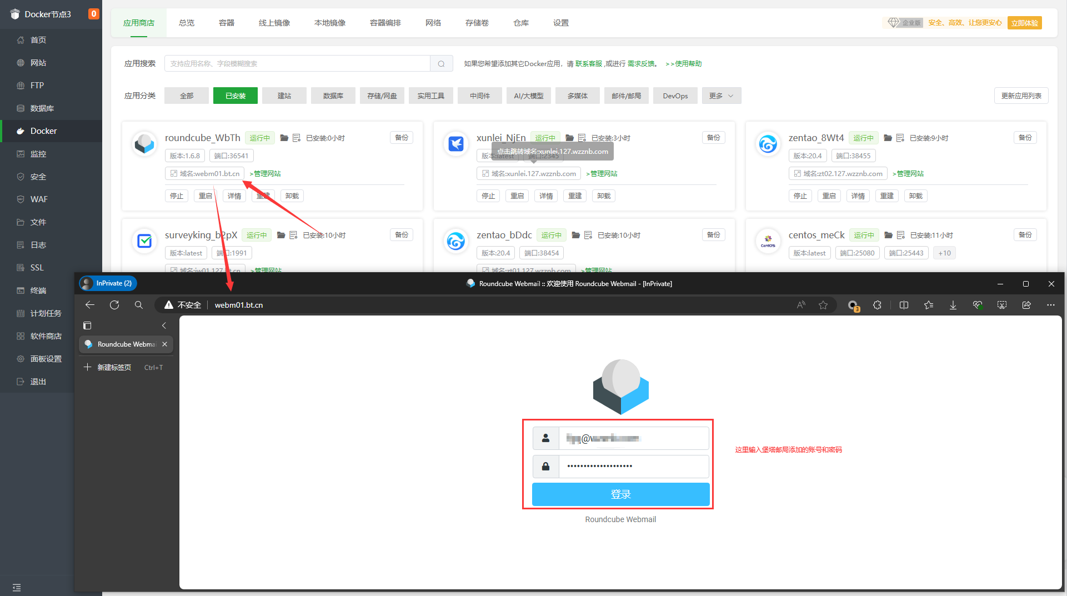
Task: Filter apps by 数据库 category
Action: 333,96
